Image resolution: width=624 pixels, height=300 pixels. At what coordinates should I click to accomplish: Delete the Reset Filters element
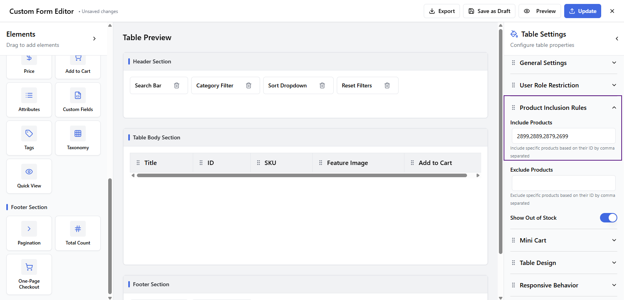point(387,85)
